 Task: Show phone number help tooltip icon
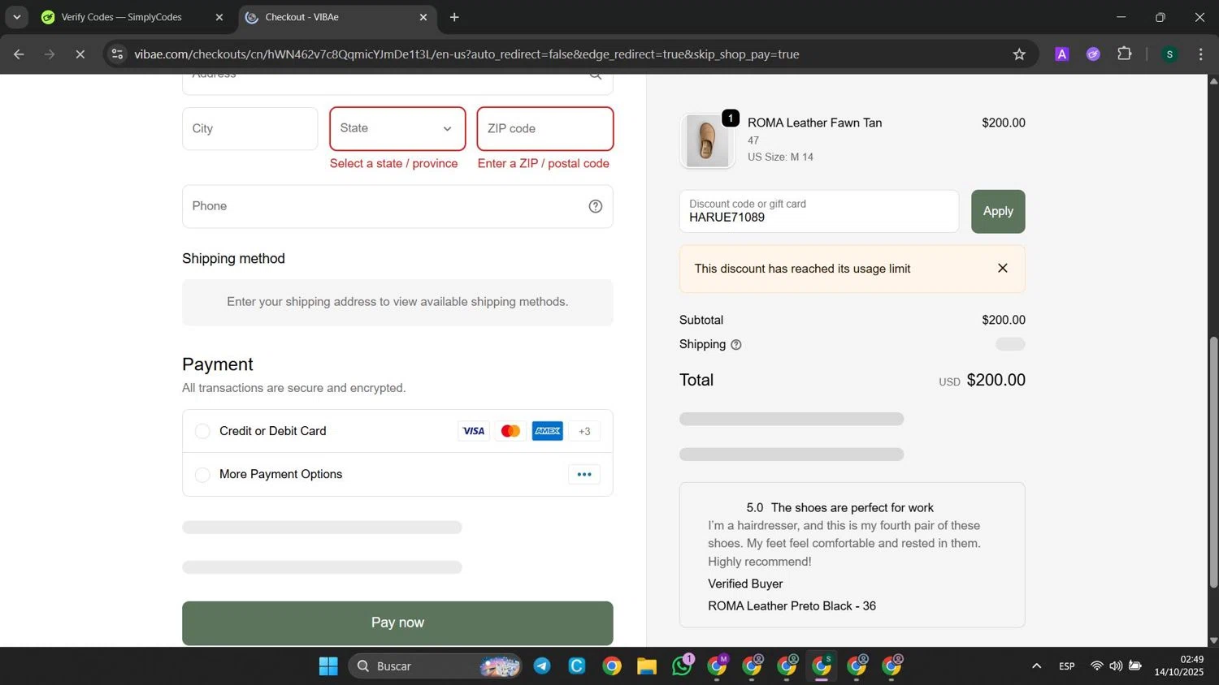(596, 206)
